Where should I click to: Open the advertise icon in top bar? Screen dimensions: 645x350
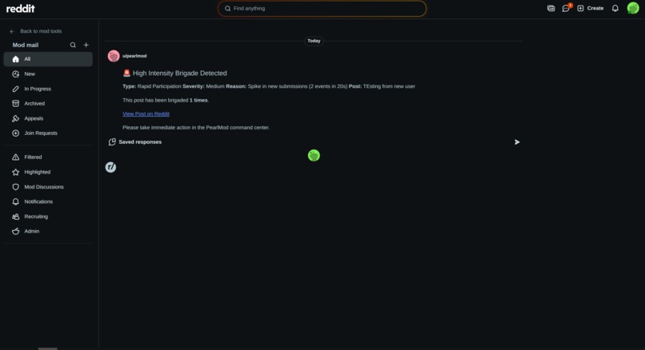pos(551,8)
